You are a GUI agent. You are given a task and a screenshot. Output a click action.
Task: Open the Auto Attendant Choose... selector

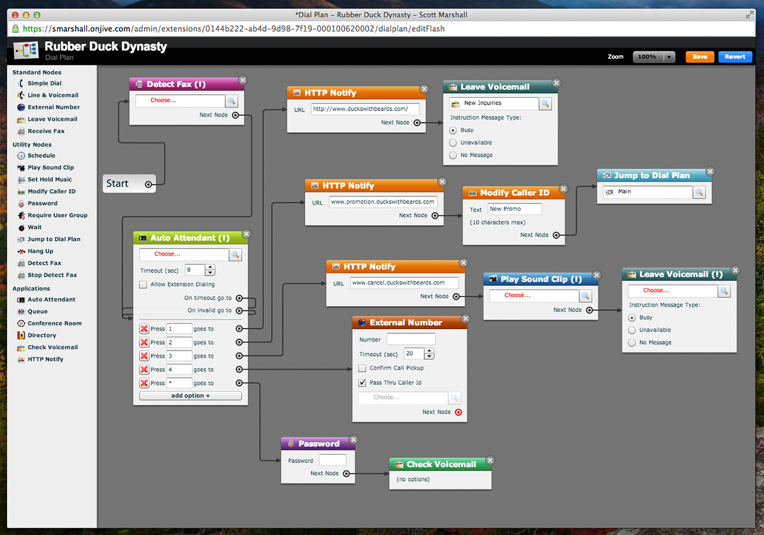click(x=183, y=255)
